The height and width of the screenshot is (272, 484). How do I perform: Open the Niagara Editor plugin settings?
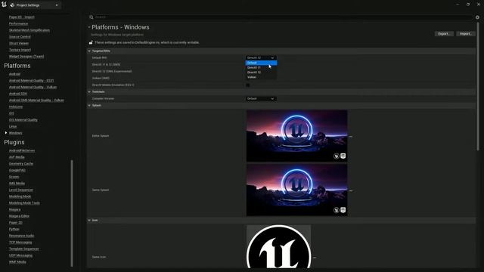point(19,216)
